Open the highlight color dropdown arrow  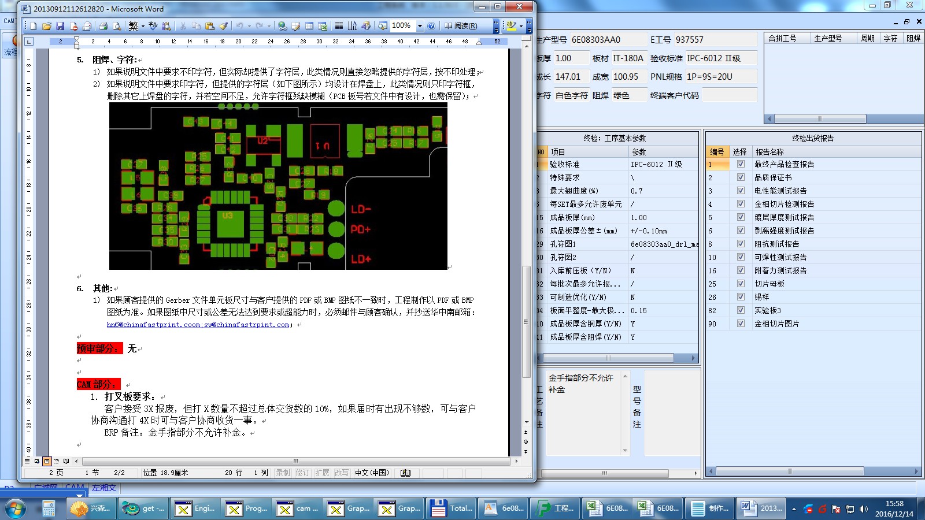pos(521,26)
